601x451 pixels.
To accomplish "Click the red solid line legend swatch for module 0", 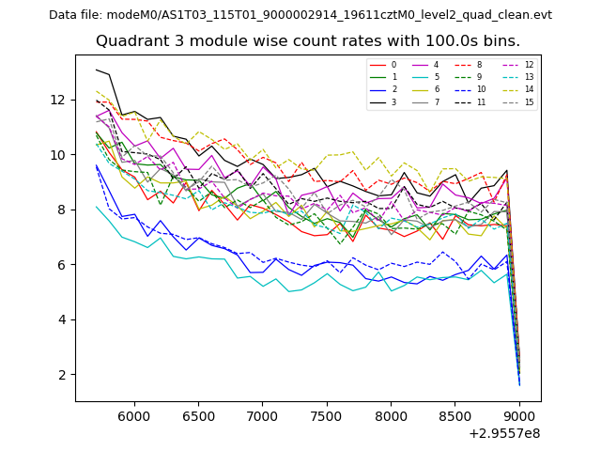I will tap(378, 65).
